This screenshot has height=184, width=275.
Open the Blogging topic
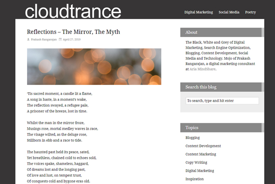pyautogui.click(x=192, y=138)
